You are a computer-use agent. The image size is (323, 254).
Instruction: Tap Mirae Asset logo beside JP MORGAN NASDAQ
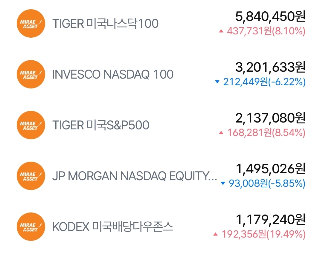click(31, 176)
